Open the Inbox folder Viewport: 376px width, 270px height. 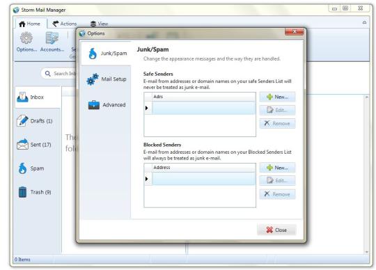(x=38, y=97)
